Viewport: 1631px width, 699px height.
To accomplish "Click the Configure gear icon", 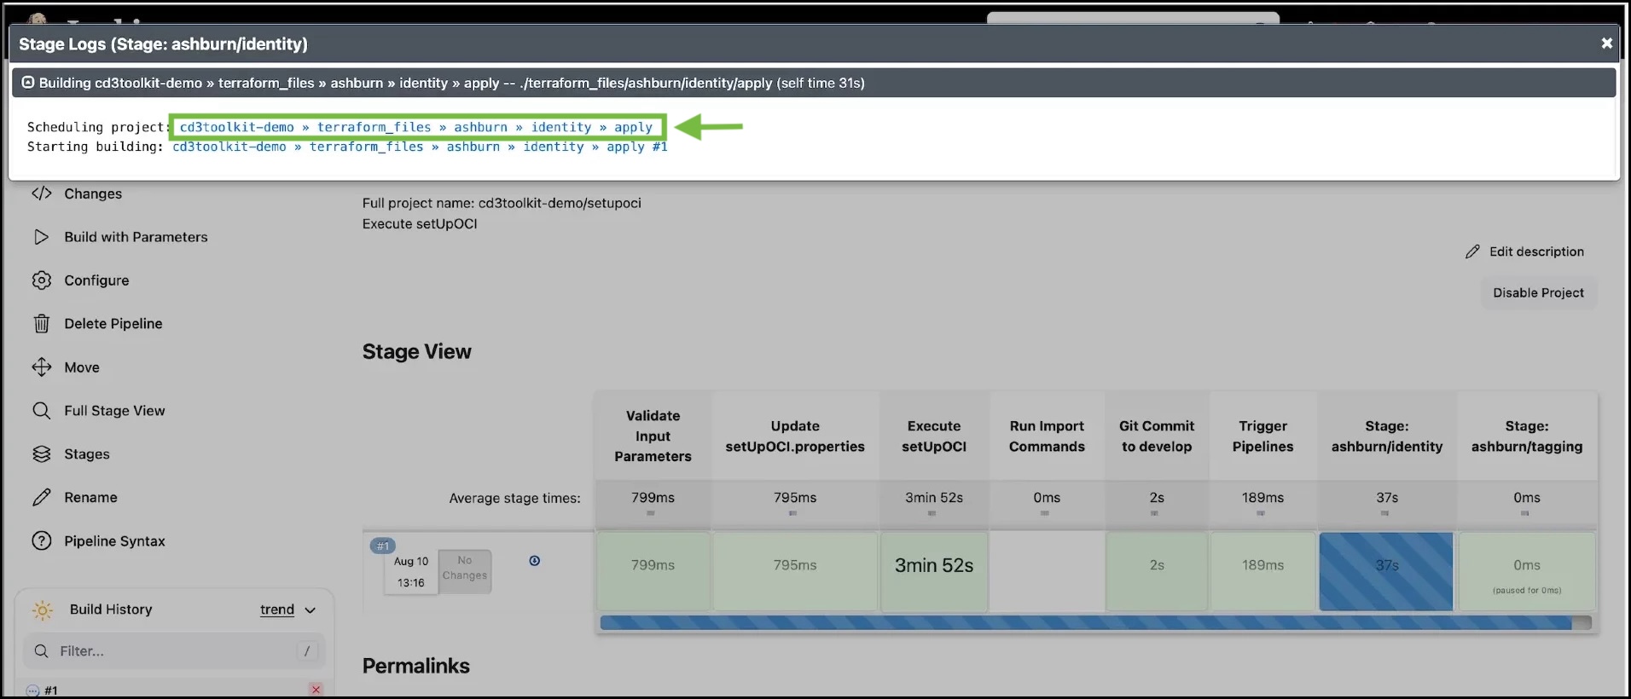I will pyautogui.click(x=41, y=280).
